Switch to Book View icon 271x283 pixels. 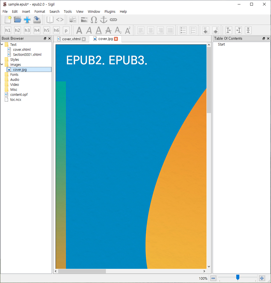(50, 20)
